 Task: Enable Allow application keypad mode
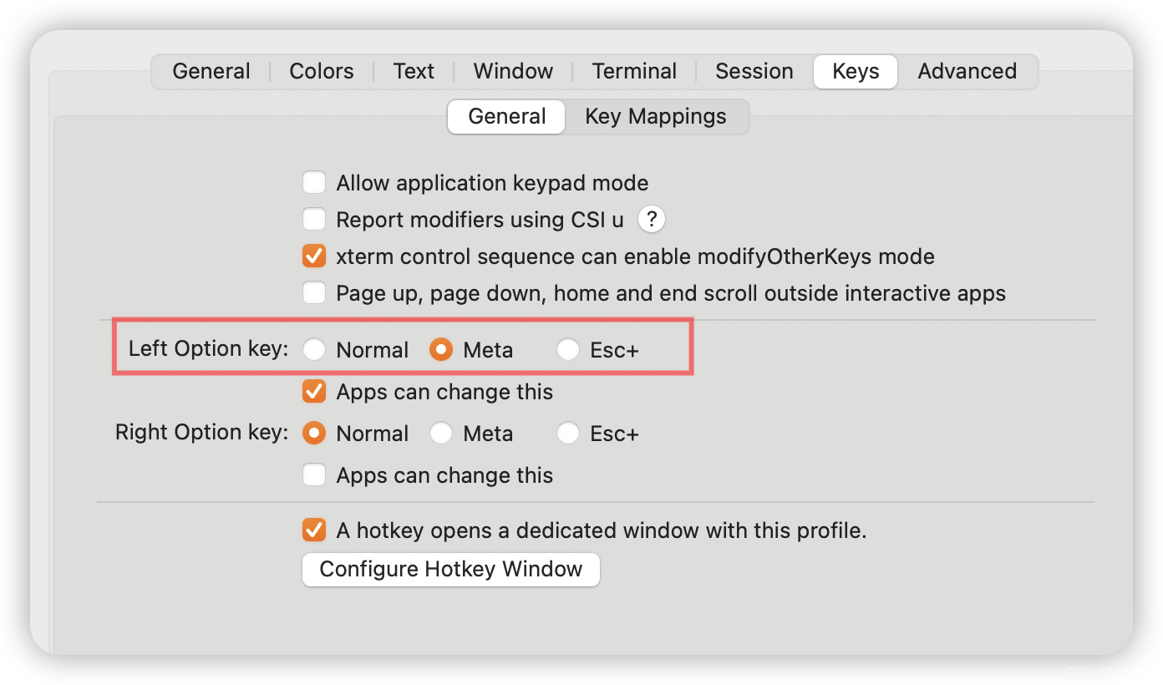click(x=313, y=182)
